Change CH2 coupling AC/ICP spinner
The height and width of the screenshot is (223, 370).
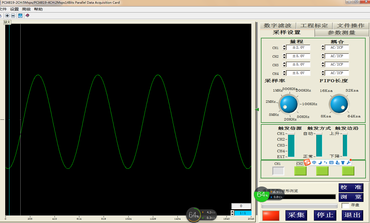click(x=323, y=56)
